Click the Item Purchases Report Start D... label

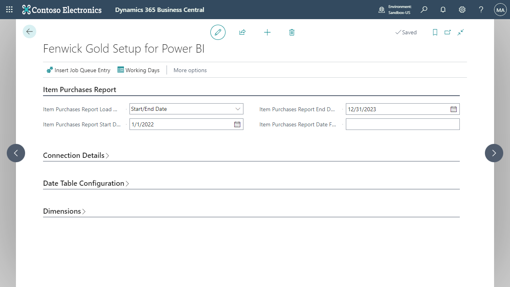pos(82,124)
